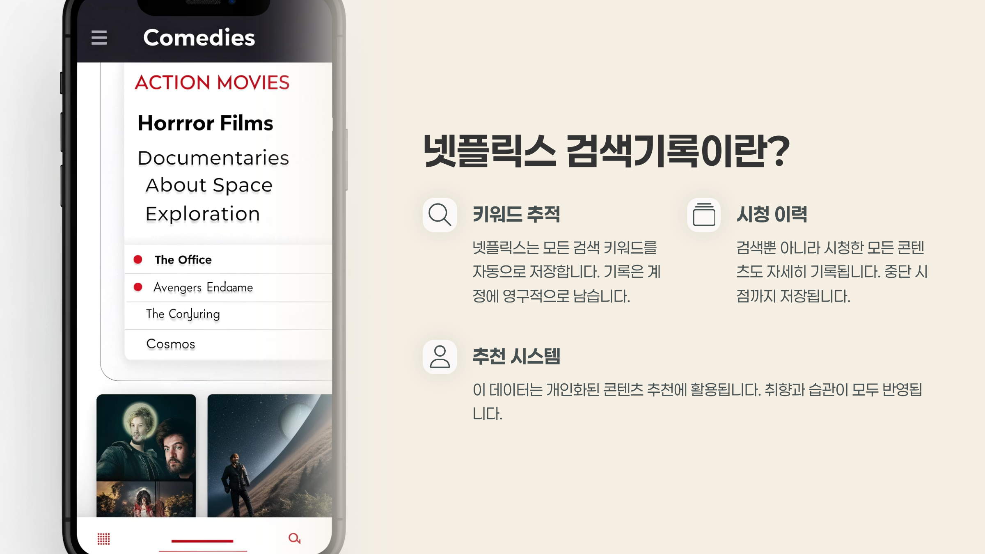Click the 추천 시스템 heading

516,356
